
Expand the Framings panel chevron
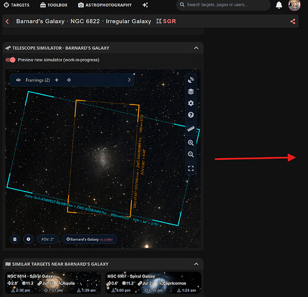129,80
